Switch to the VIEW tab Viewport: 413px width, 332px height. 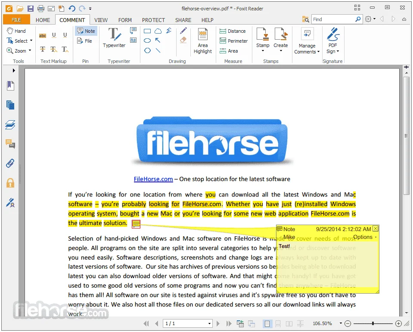101,20
